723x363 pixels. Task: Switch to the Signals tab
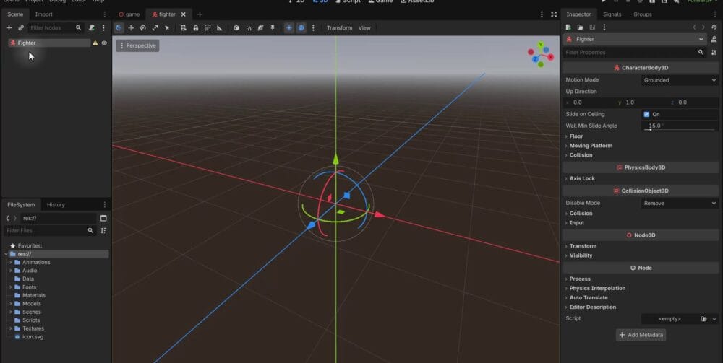[x=612, y=14]
